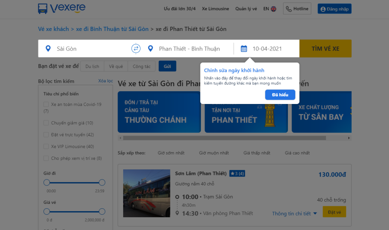389x230 pixels.
Task: Click the user avatar icon in Đăng nhập
Action: [x=323, y=9]
